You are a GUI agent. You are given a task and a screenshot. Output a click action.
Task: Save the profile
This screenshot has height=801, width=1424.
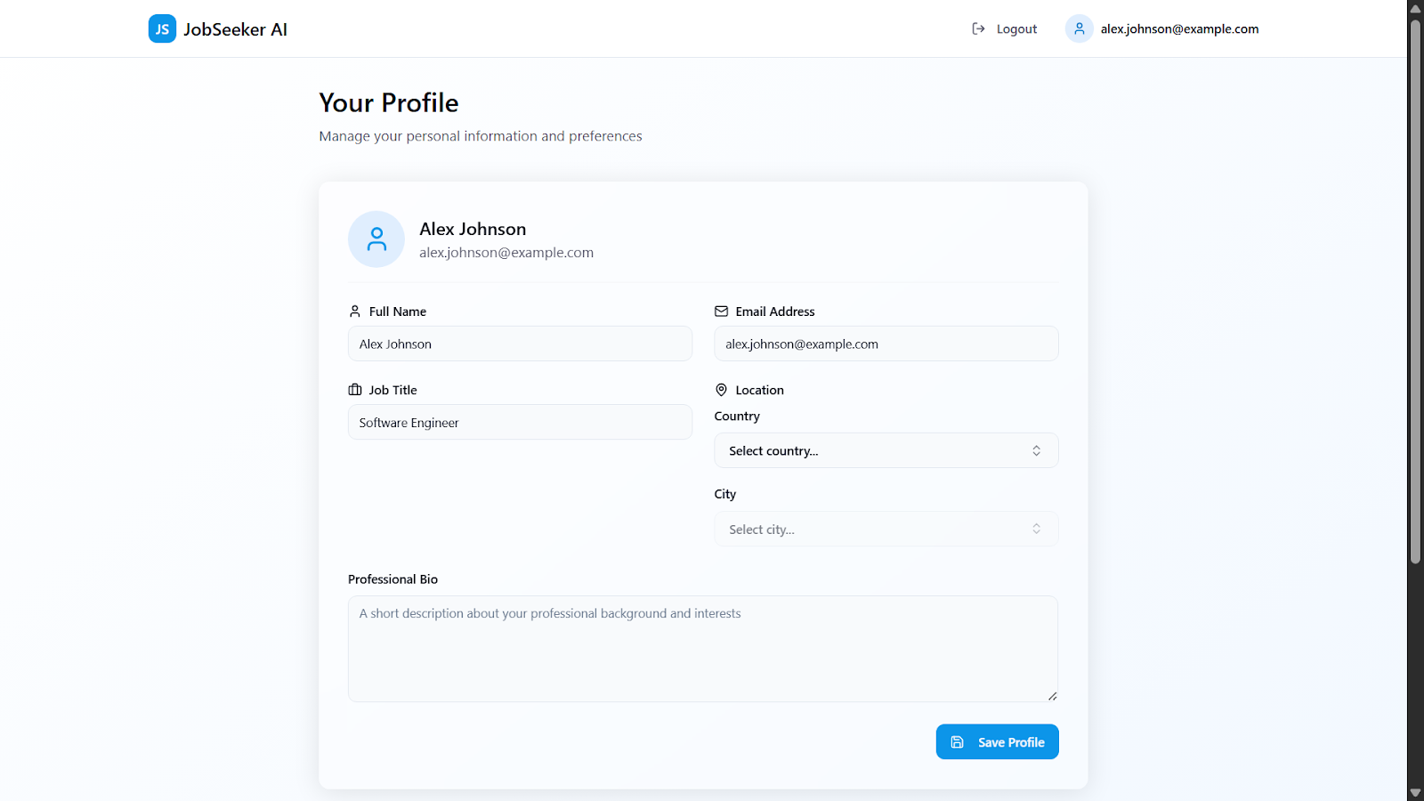(x=998, y=742)
